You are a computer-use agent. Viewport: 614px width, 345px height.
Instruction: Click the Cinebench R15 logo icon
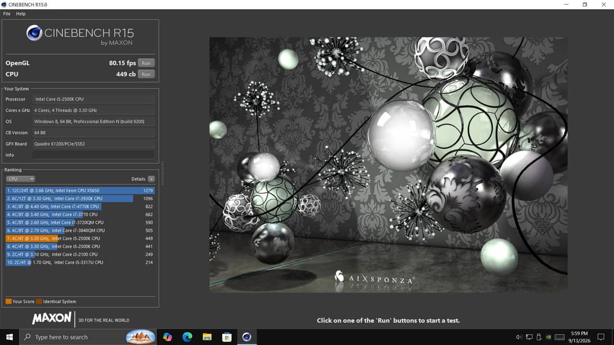34,33
